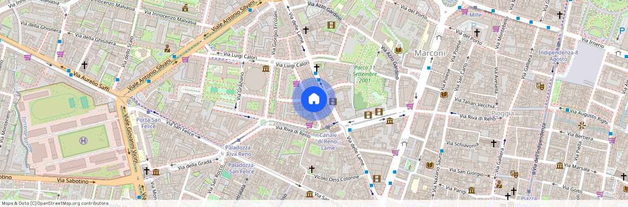Select the museum icon below Parco 11 Settembre
Image resolution: width=628 pixels, height=207 pixels.
pyautogui.click(x=390, y=121)
